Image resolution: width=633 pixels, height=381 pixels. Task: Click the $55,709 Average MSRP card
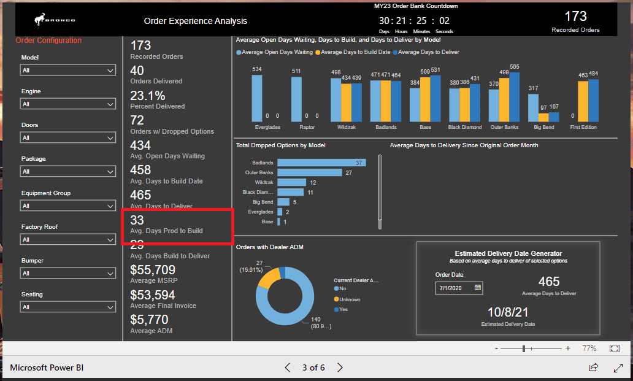coord(154,274)
